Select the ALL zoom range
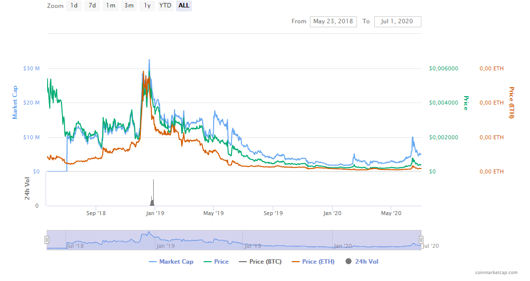The image size is (530, 281). [184, 6]
